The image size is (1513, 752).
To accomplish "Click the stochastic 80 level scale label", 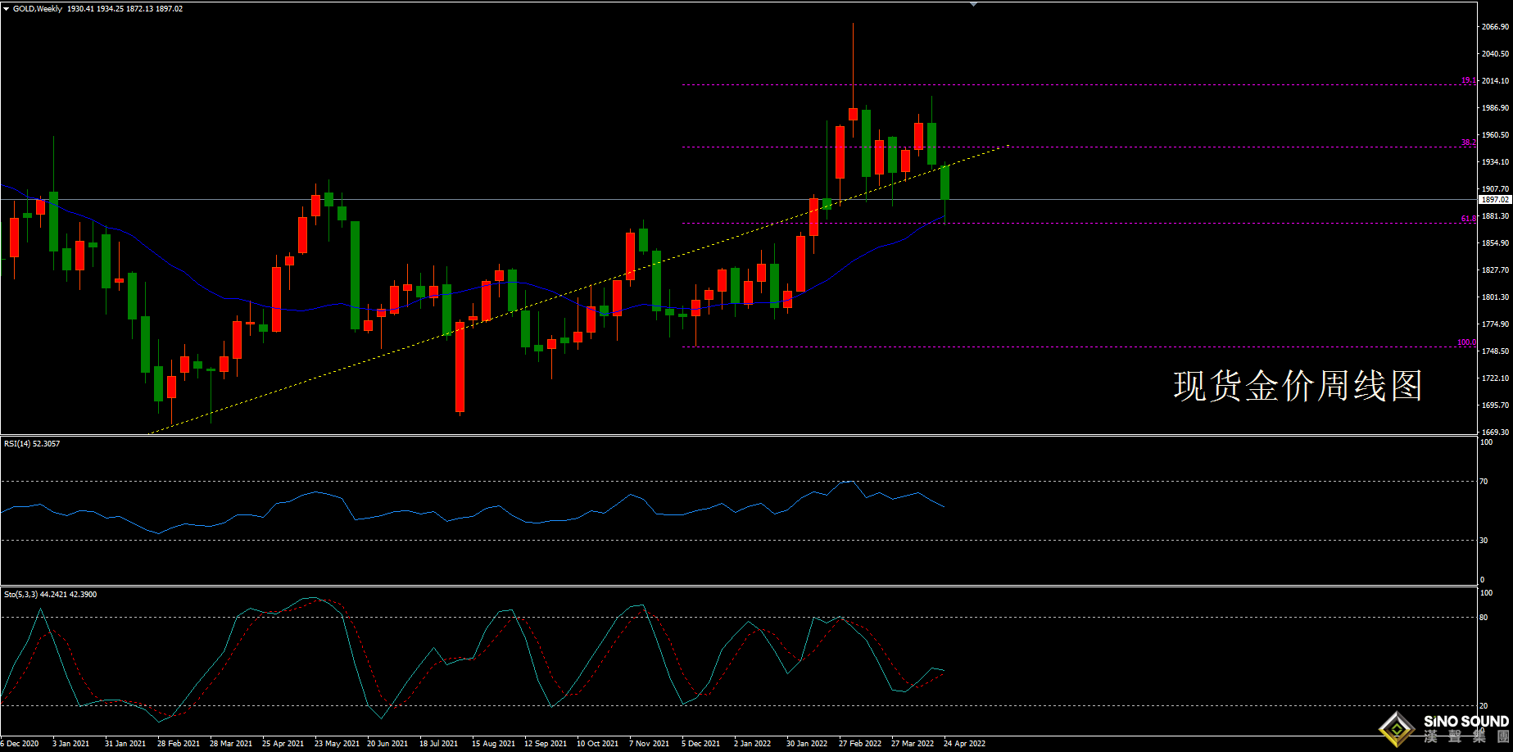I will [1484, 618].
